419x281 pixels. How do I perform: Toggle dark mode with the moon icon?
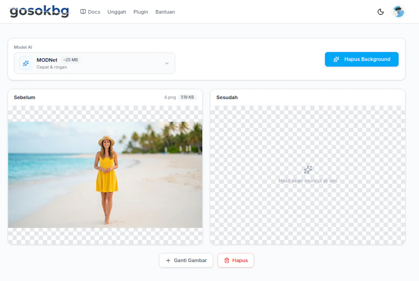click(x=381, y=12)
